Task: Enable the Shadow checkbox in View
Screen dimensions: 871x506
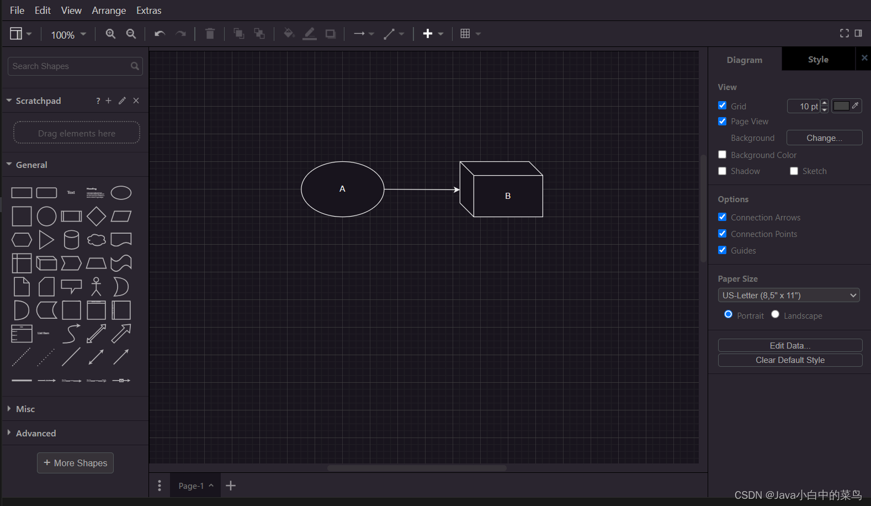Action: [722, 171]
